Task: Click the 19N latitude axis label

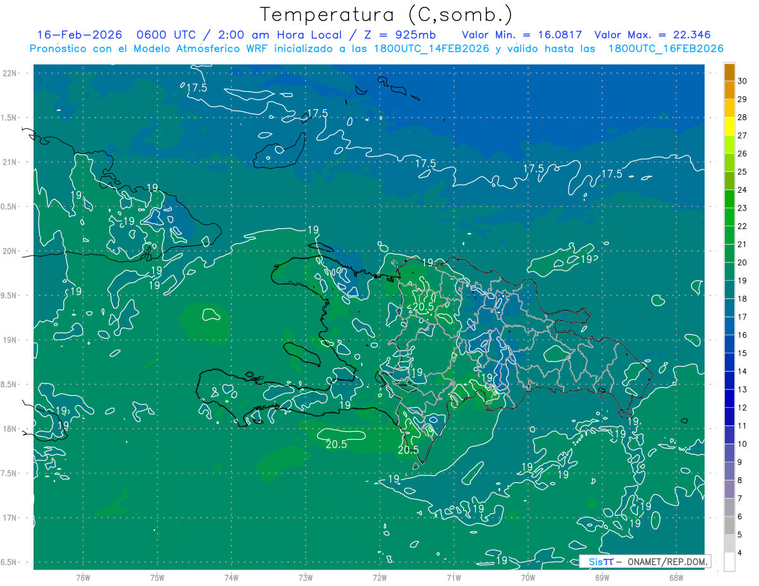Action: point(11,340)
